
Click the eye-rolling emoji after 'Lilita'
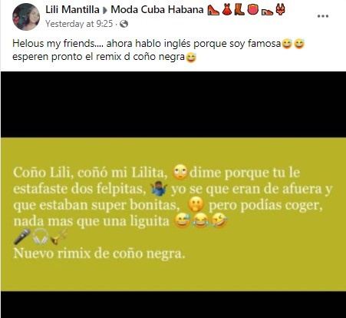(x=180, y=172)
